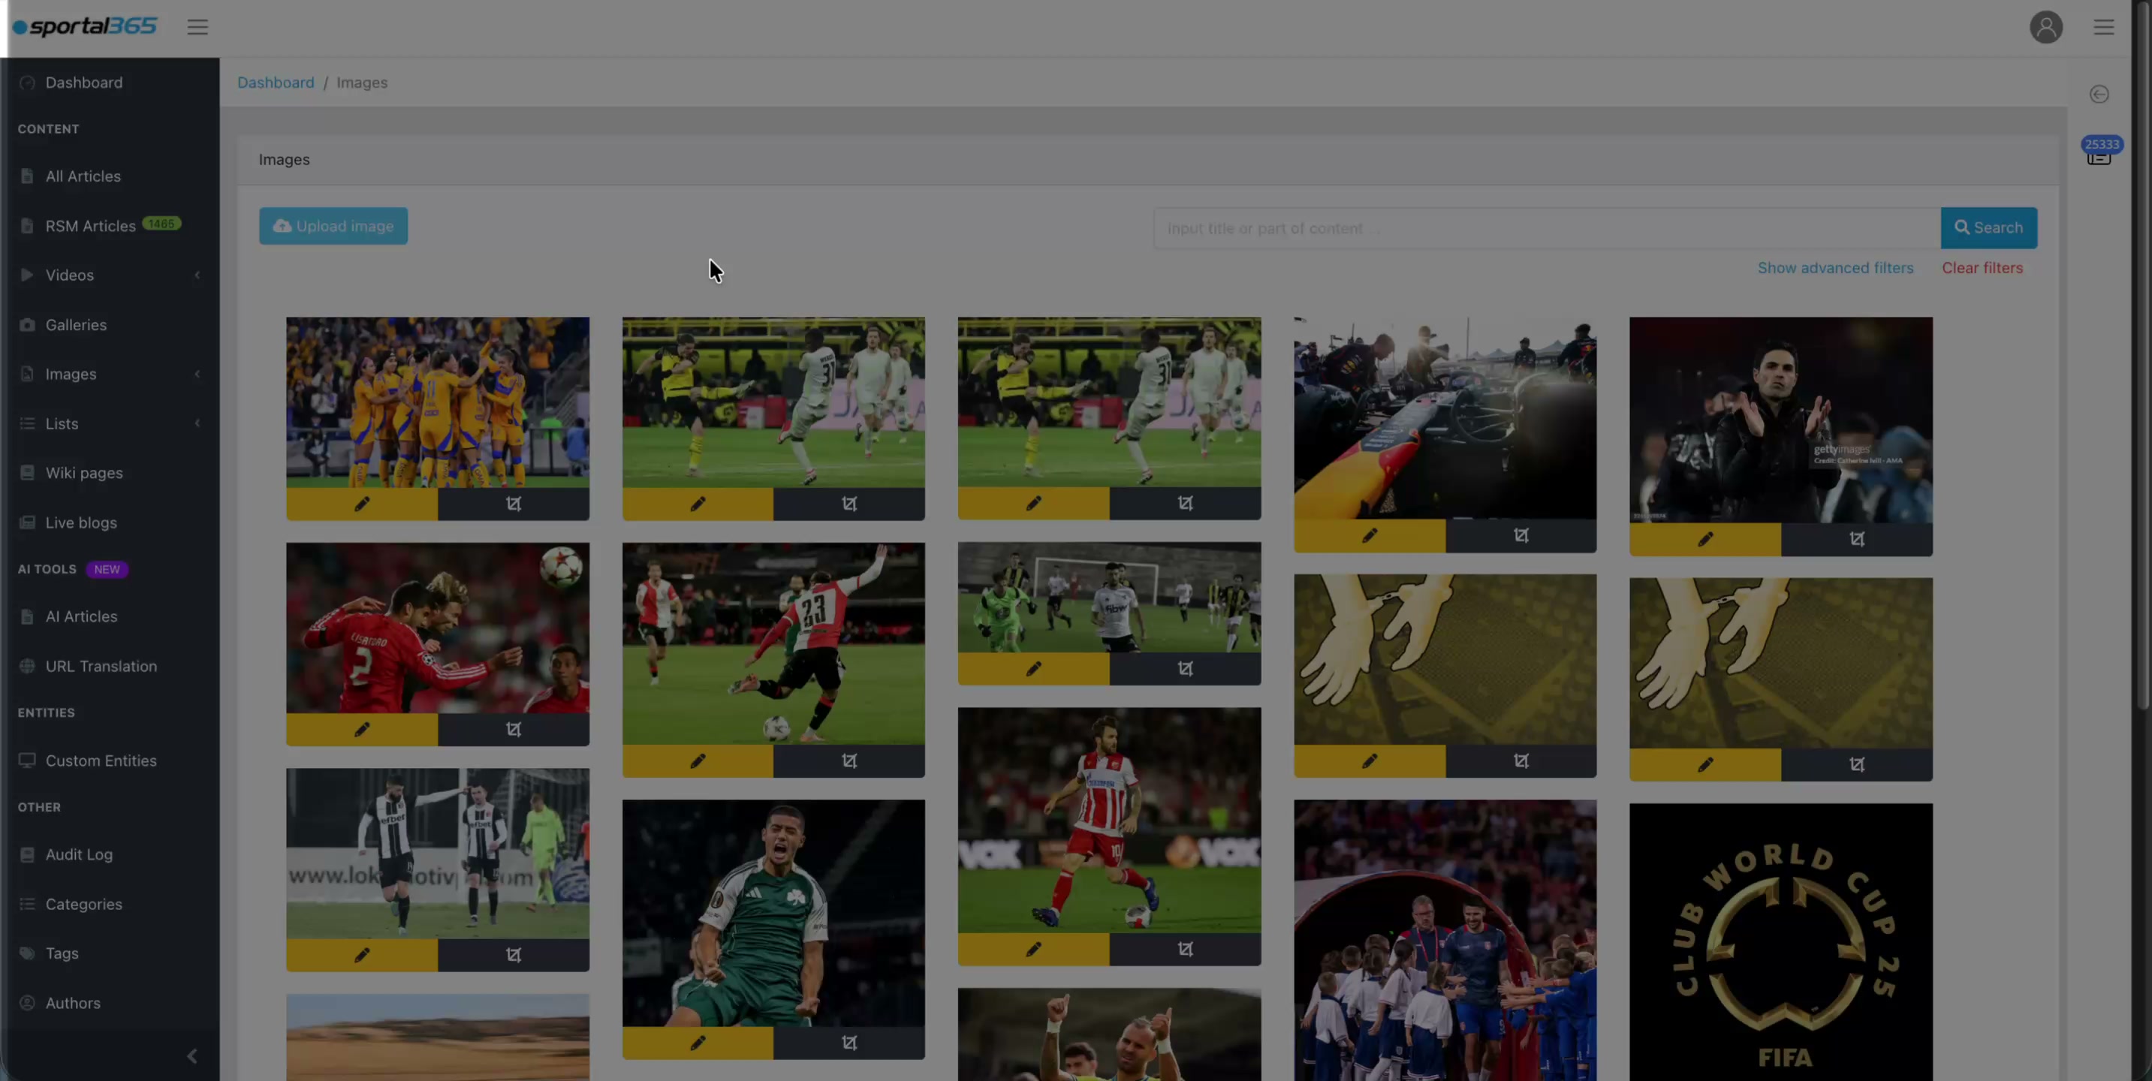This screenshot has height=1081, width=2152.
Task: Click the Upload image button
Action: coord(333,227)
